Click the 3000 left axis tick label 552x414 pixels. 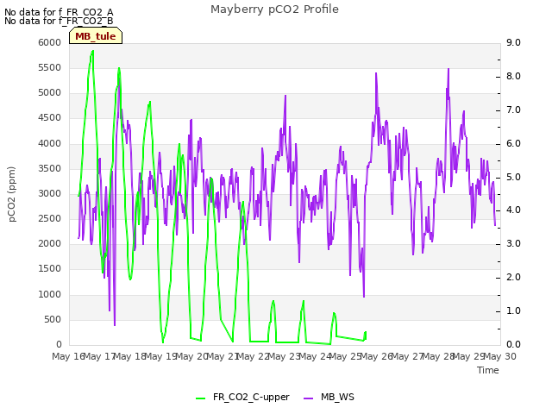[50, 193]
